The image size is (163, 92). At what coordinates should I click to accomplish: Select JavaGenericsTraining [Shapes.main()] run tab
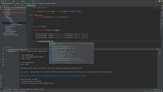pyautogui.click(x=17, y=49)
